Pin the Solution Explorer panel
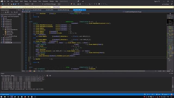Screen dimensions: 174x98 point(18,10)
